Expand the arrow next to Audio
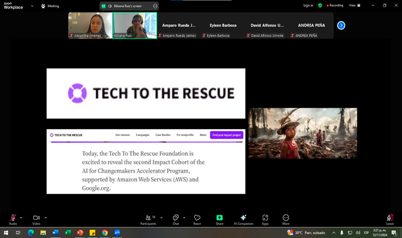This screenshot has width=402, height=238. click(x=21, y=218)
